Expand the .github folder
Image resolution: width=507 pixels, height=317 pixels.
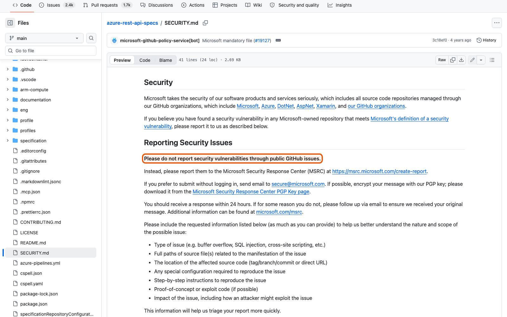pyautogui.click(x=8, y=69)
